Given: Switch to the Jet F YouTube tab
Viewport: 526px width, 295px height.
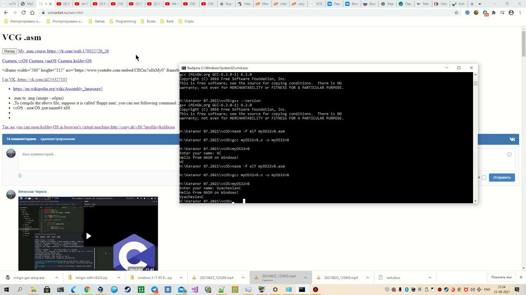Looking at the screenshot, I should [x=81, y=4].
